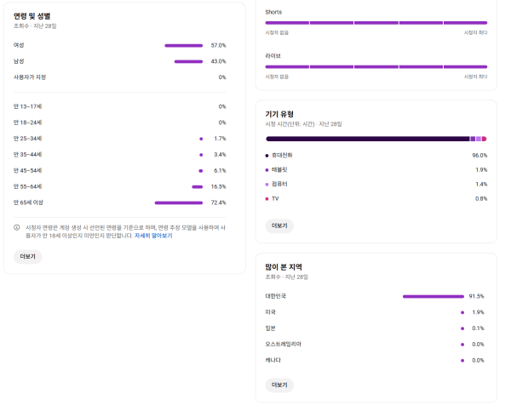Click the 라이브 viewer activity bar
The height and width of the screenshot is (405, 511).
376,66
